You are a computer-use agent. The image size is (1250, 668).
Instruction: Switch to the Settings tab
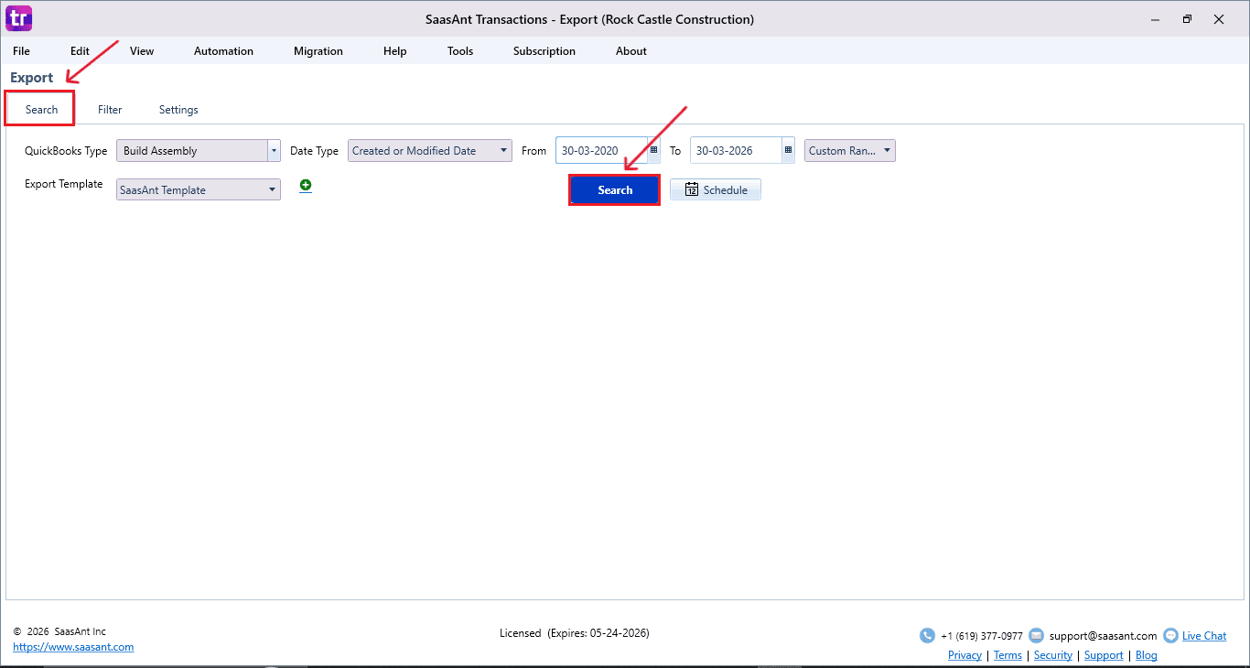click(178, 110)
